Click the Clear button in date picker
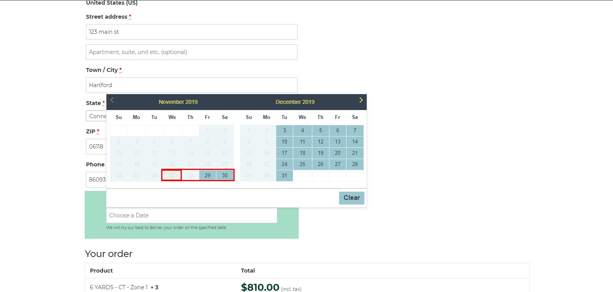The height and width of the screenshot is (292, 613). (x=352, y=198)
